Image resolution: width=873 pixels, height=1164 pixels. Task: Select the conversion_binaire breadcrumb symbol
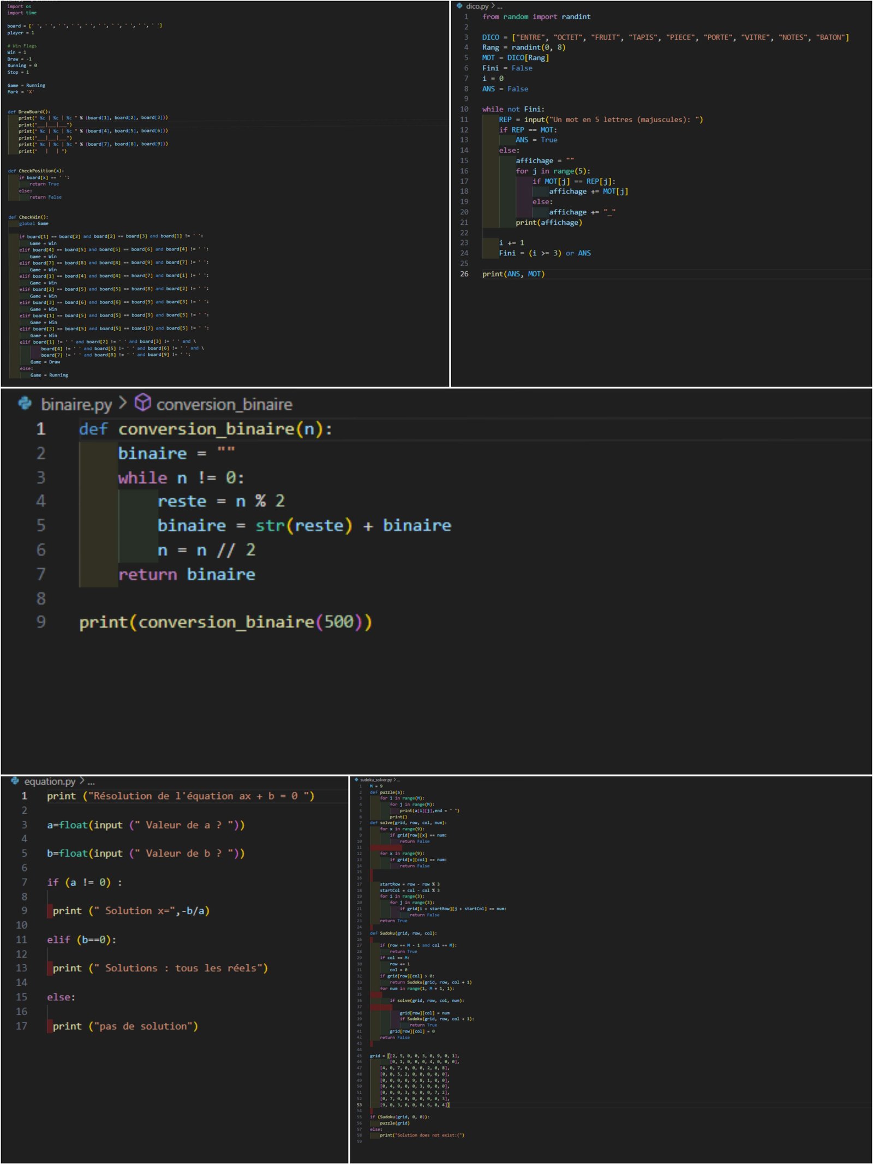(x=224, y=404)
